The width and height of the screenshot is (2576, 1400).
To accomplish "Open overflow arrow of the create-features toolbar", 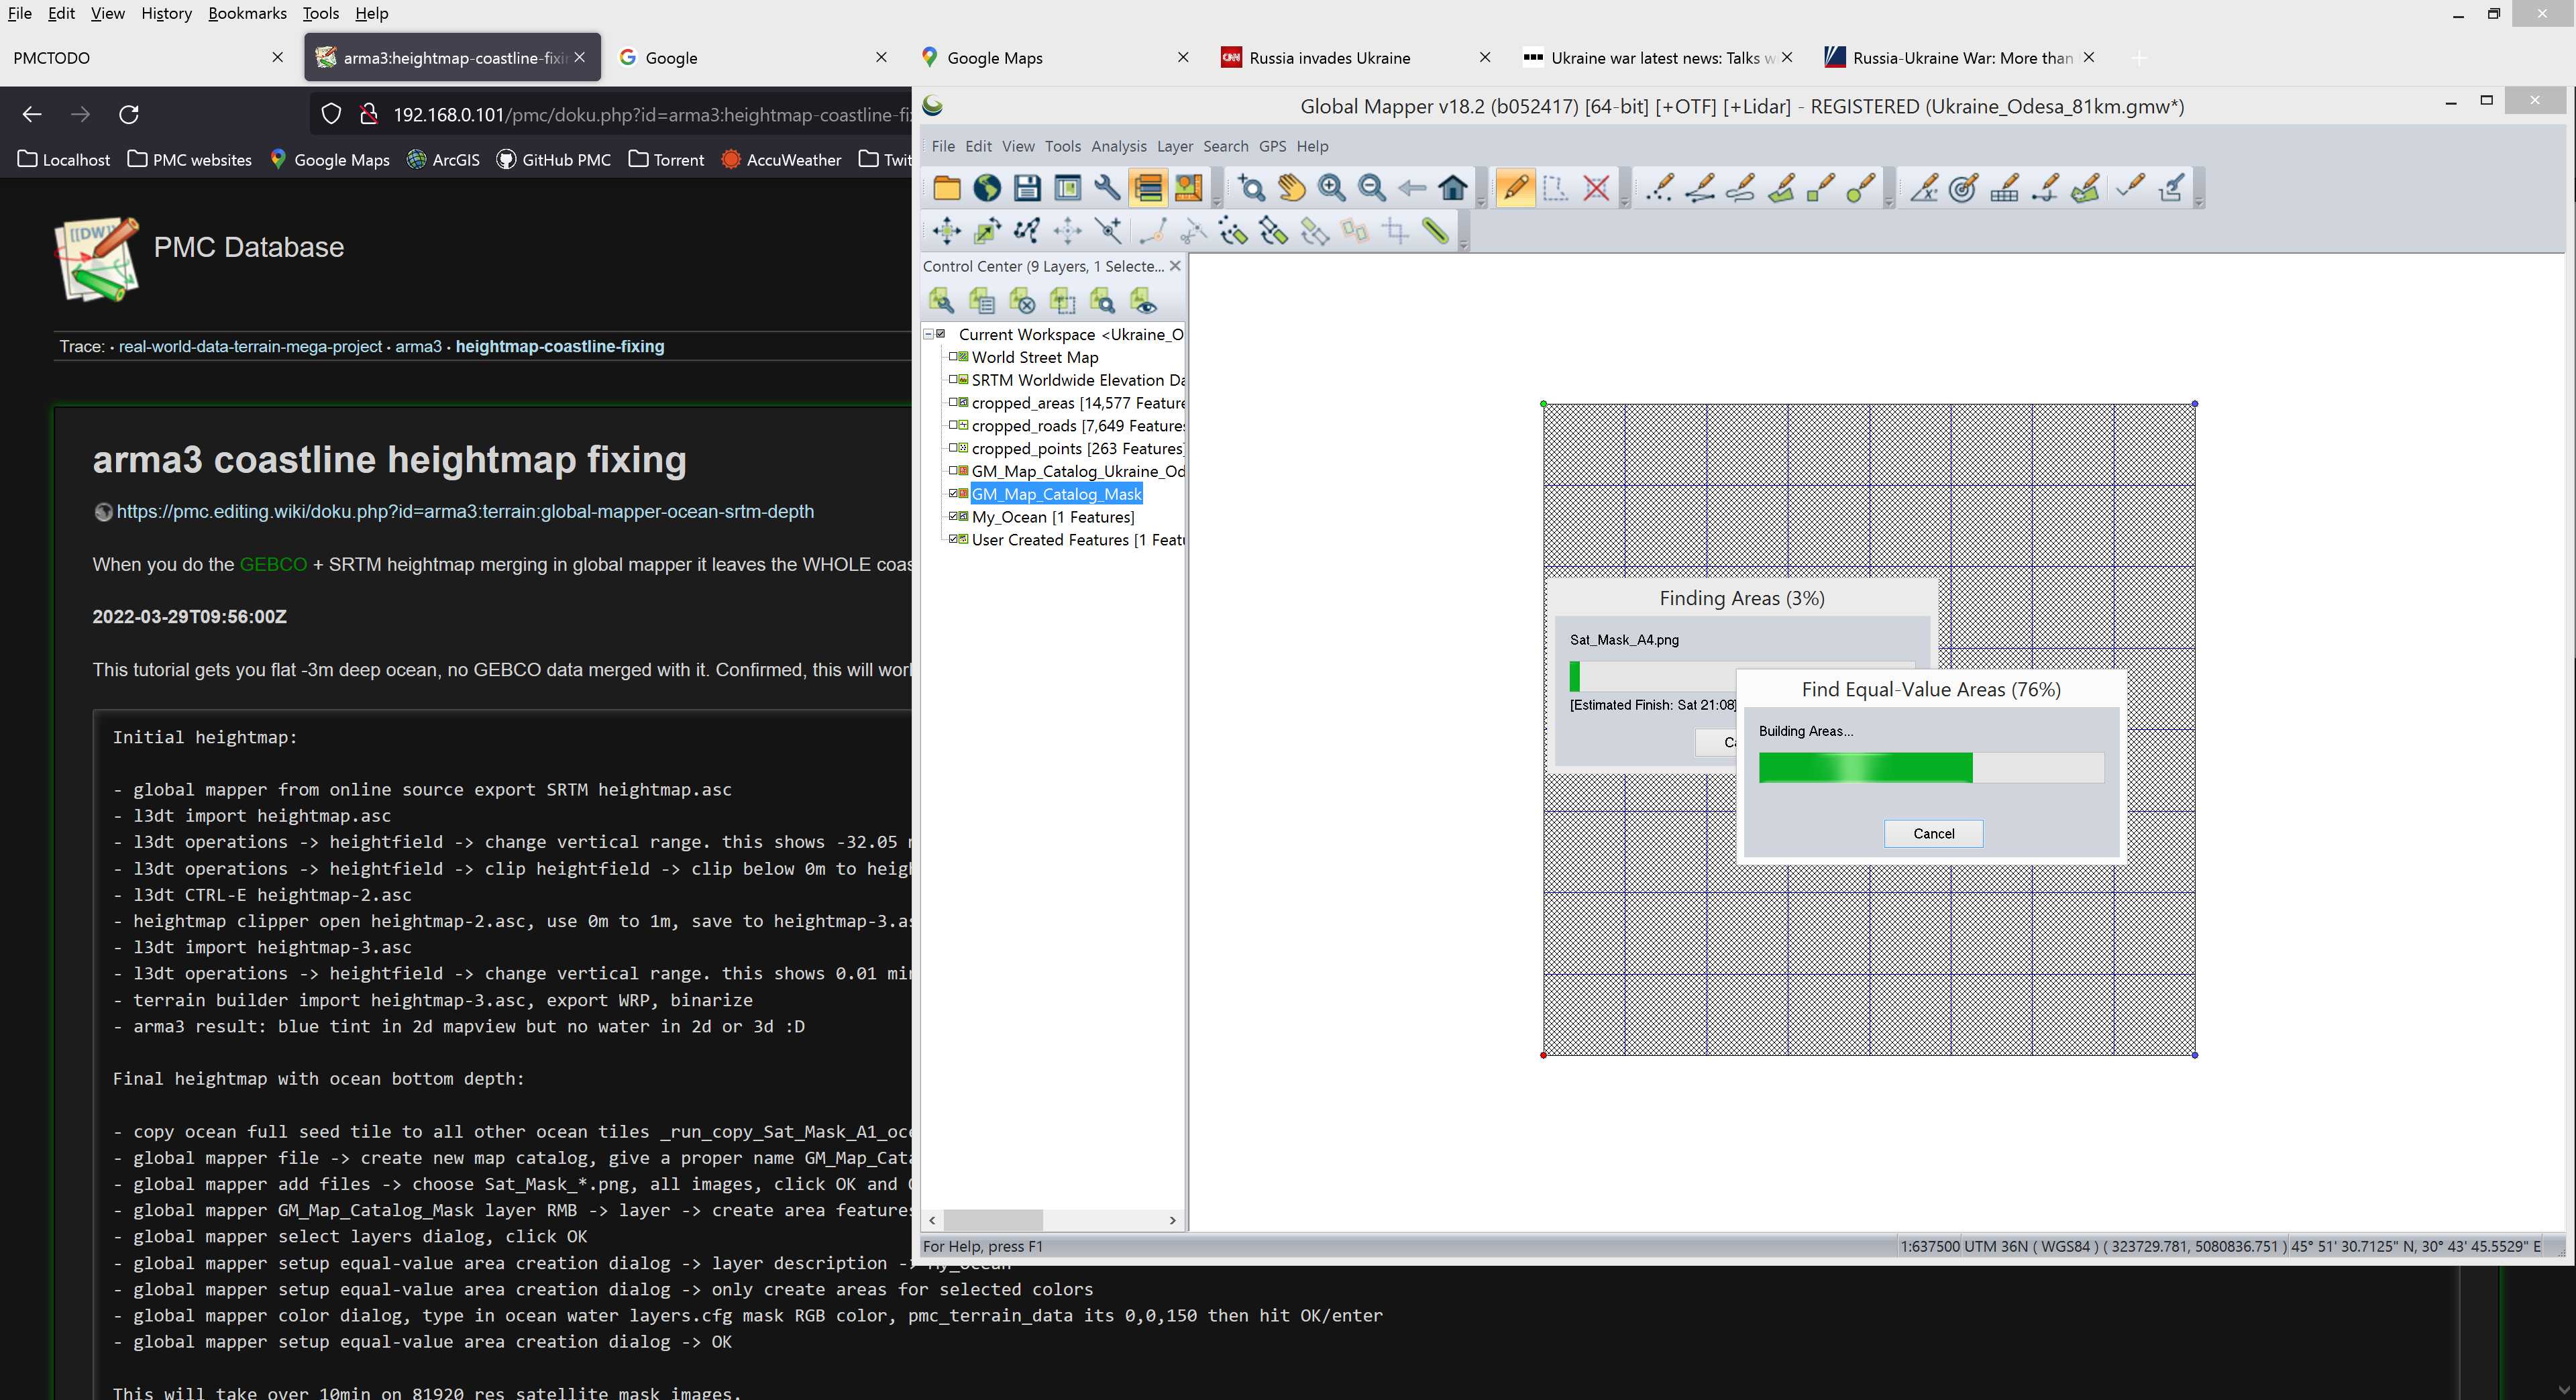I will pos(1888,203).
